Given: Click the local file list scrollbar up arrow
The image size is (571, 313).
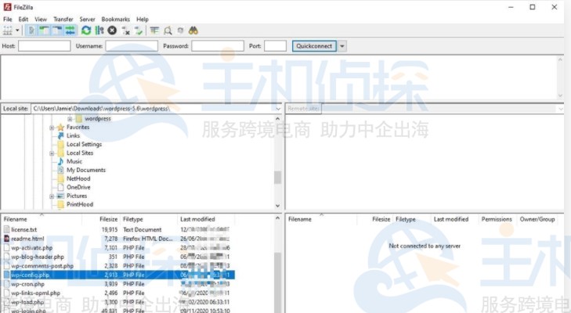Looking at the screenshot, I should 278,218.
